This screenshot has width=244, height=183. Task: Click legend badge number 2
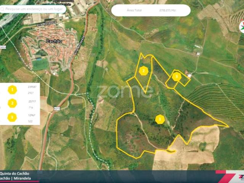pos(13,103)
